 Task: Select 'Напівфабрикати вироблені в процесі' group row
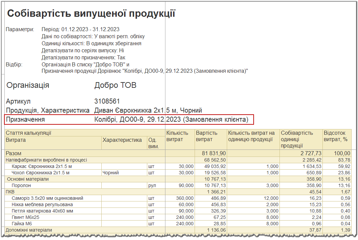click(46, 160)
